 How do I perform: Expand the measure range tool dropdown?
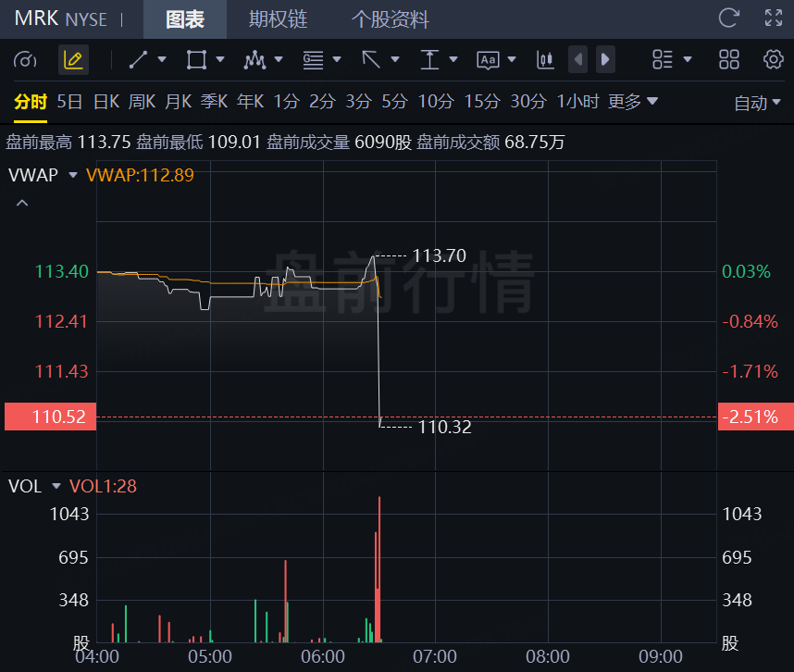(453, 59)
